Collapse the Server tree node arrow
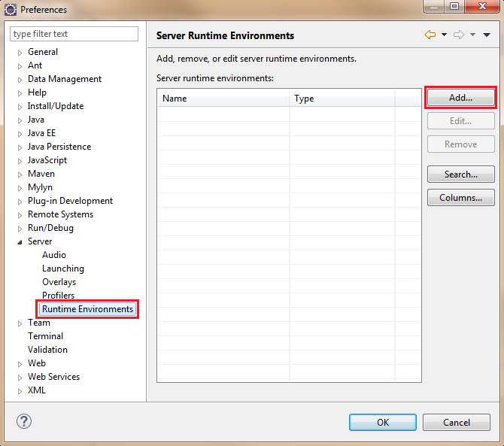This screenshot has height=446, width=504. 20,242
